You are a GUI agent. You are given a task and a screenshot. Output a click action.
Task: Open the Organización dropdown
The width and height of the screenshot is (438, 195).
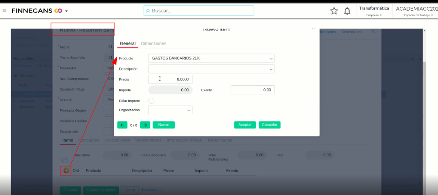[x=189, y=110]
